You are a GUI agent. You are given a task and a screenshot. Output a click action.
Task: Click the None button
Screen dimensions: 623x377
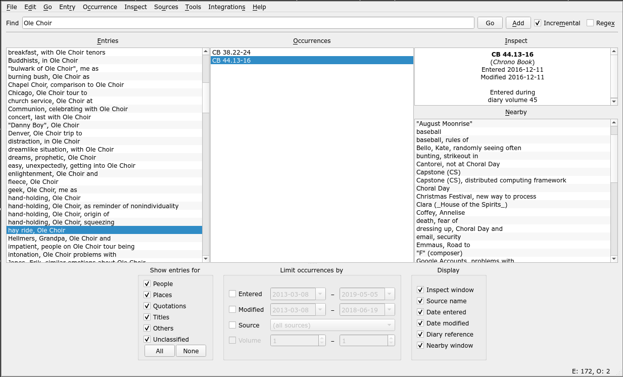click(x=191, y=351)
